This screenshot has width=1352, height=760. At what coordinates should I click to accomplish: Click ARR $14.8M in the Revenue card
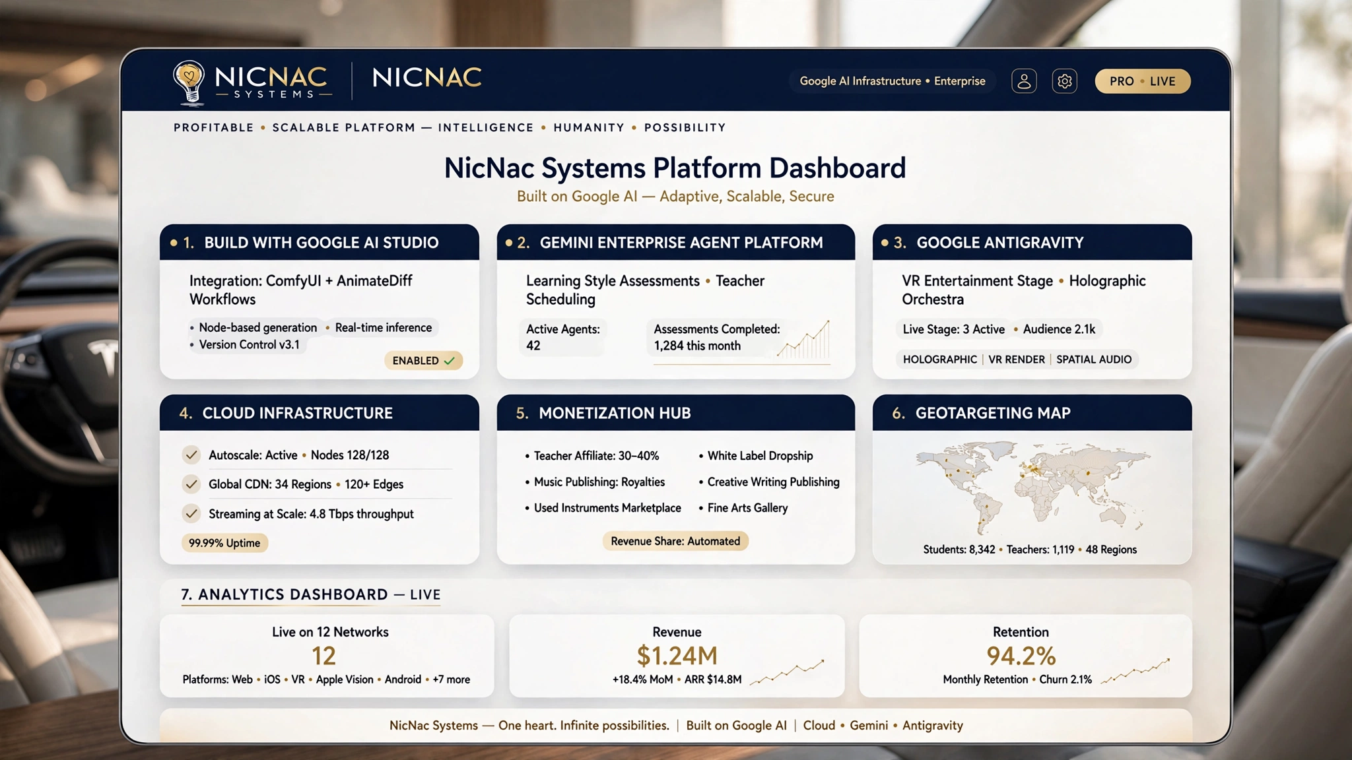(713, 680)
